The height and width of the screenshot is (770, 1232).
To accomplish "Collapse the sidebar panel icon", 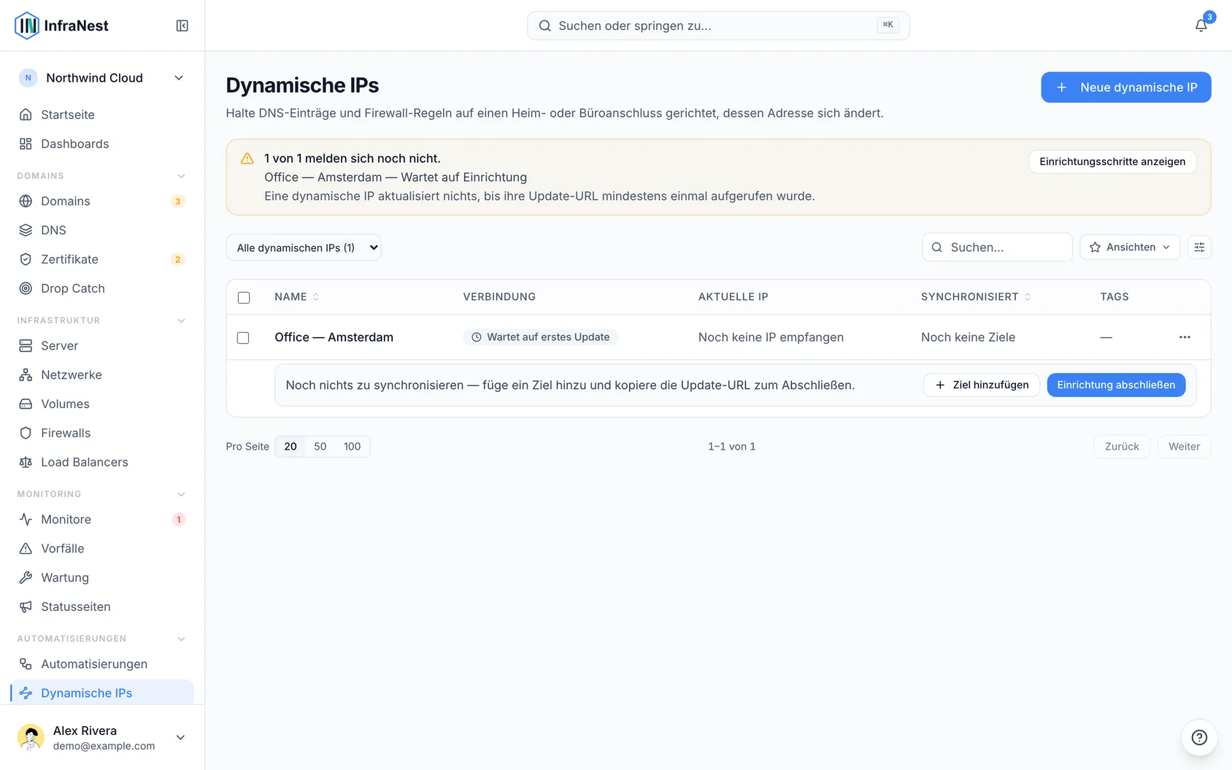I will tap(182, 26).
